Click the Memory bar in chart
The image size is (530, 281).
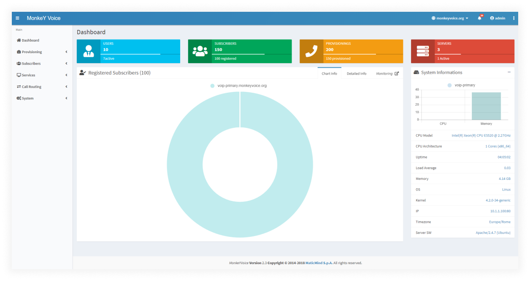tap(486, 106)
